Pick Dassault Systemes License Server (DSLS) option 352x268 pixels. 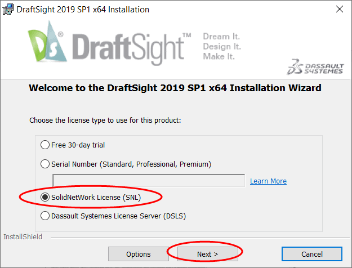click(x=46, y=216)
